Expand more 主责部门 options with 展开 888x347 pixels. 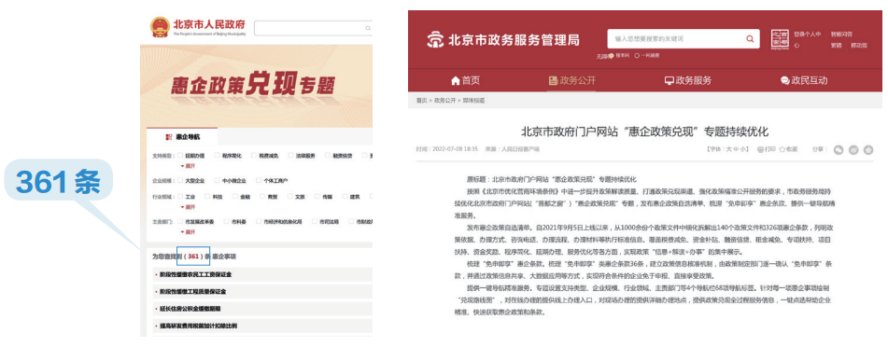coord(188,232)
